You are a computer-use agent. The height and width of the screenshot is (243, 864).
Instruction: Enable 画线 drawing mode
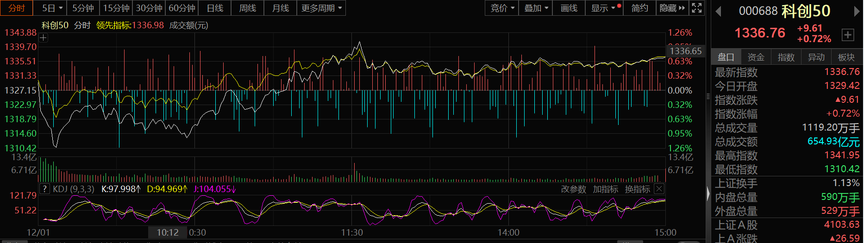569,8
